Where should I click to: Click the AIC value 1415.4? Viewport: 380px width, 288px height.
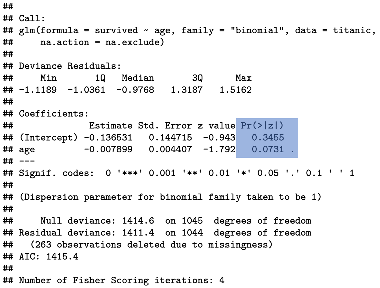click(62, 257)
